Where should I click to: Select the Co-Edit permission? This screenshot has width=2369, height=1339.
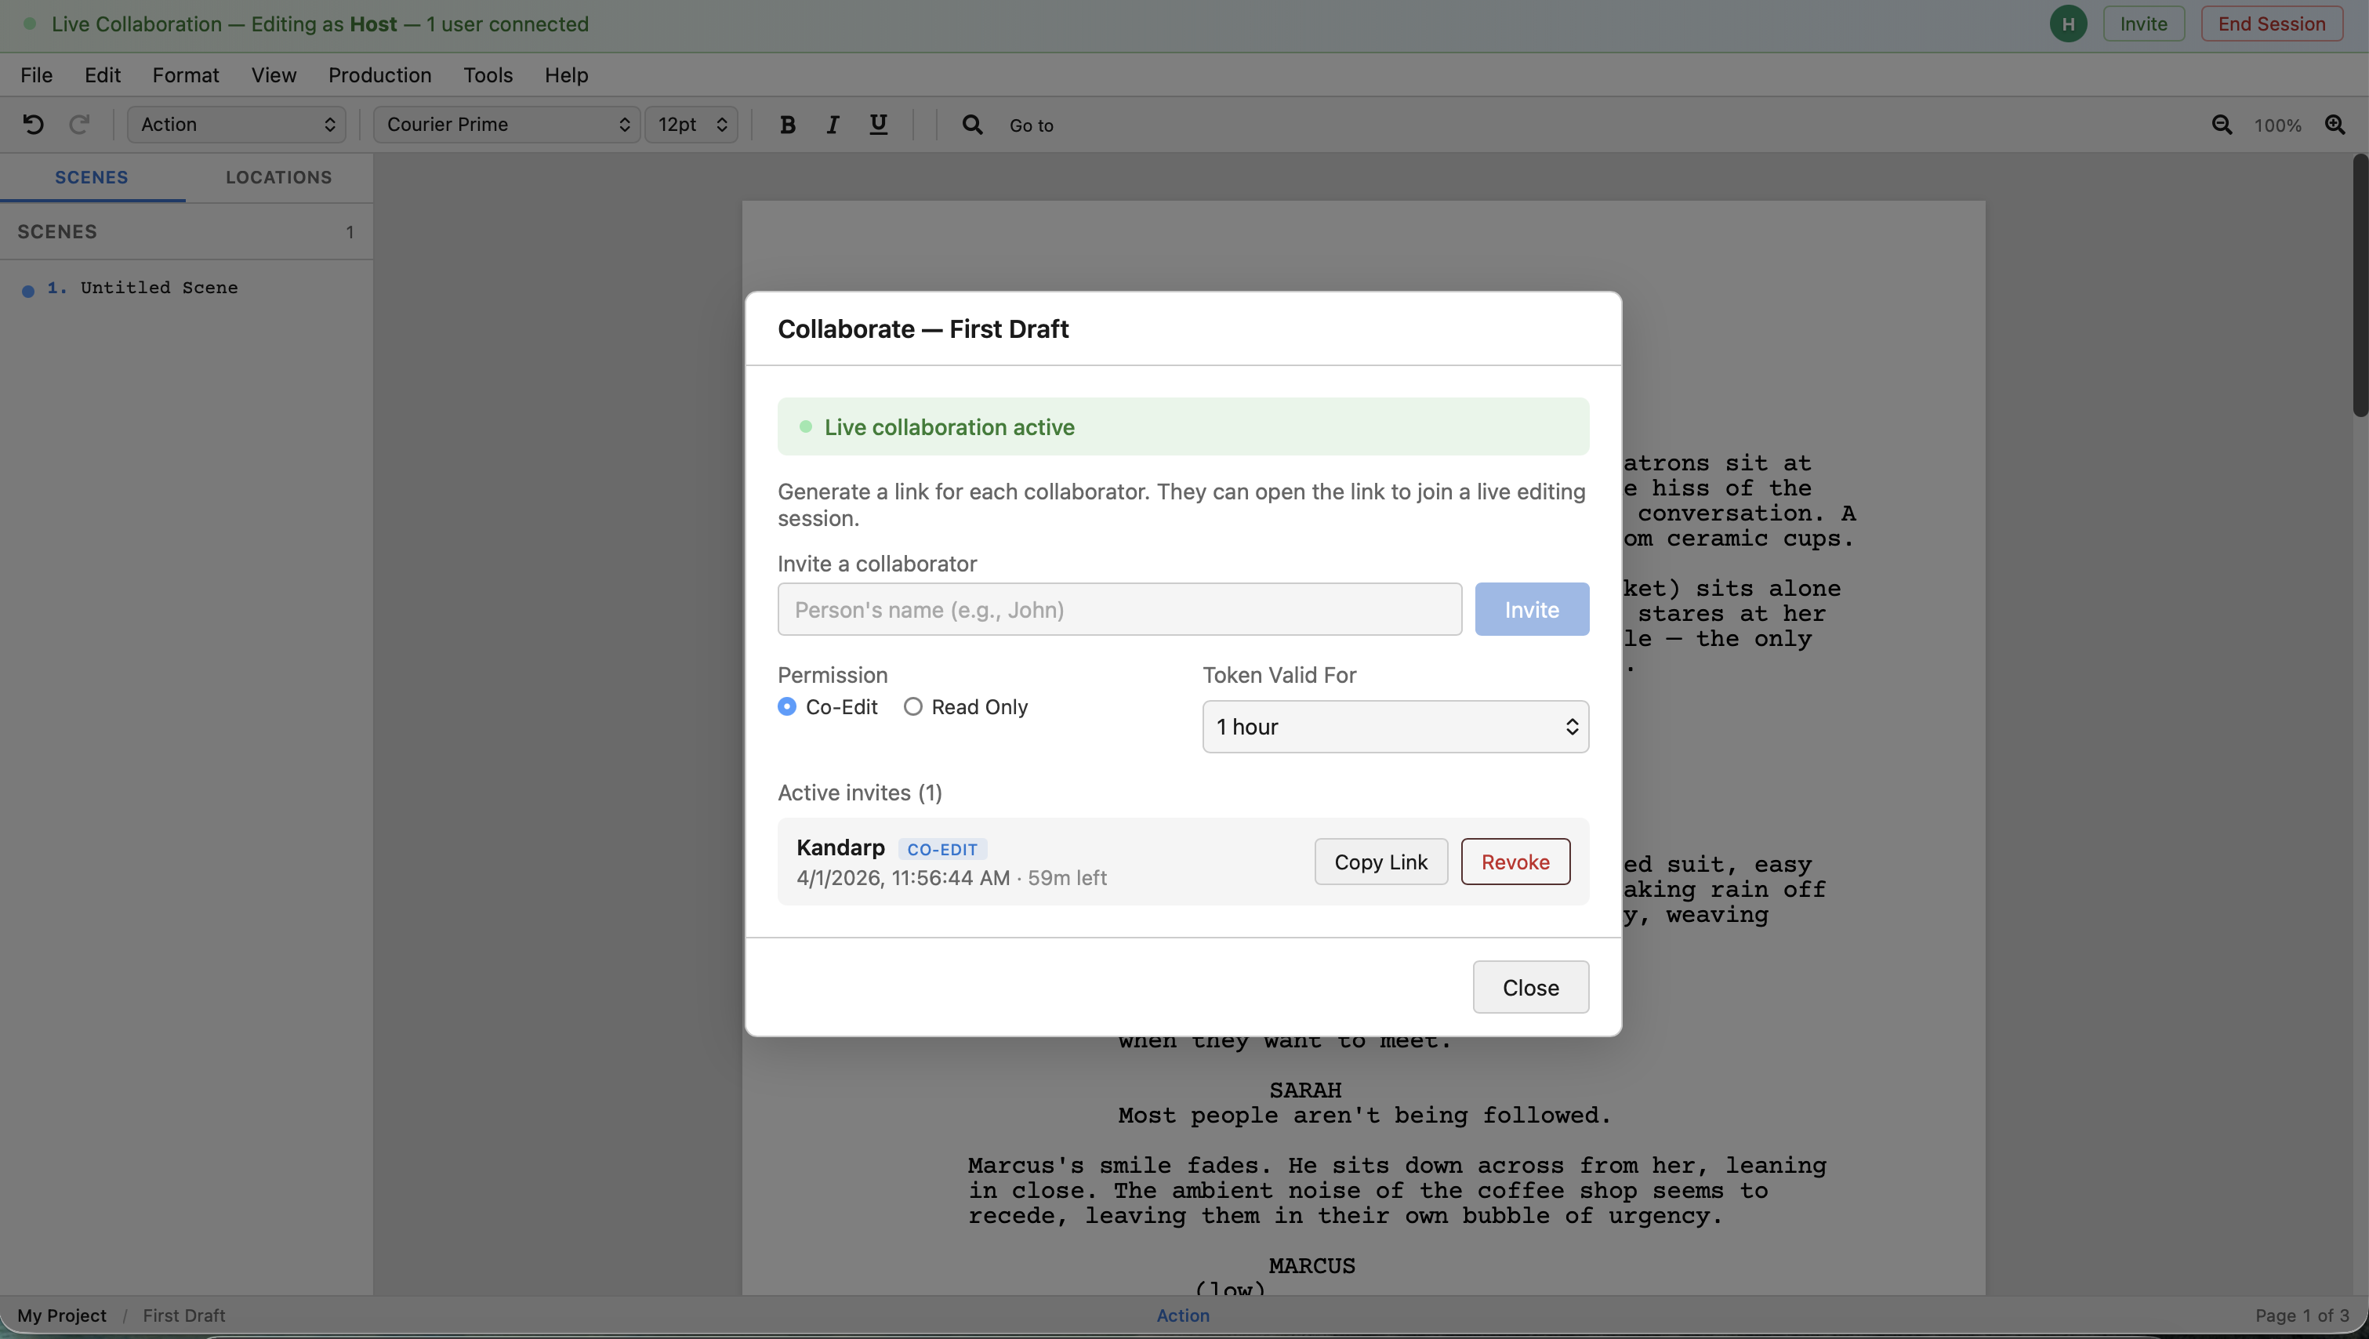[x=787, y=706]
